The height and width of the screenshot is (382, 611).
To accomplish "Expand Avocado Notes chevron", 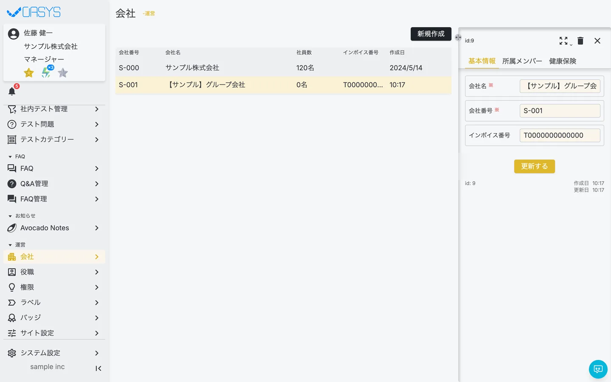I will pyautogui.click(x=97, y=228).
